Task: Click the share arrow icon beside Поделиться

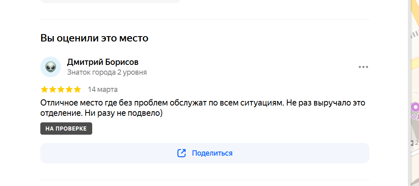Action: pos(182,153)
